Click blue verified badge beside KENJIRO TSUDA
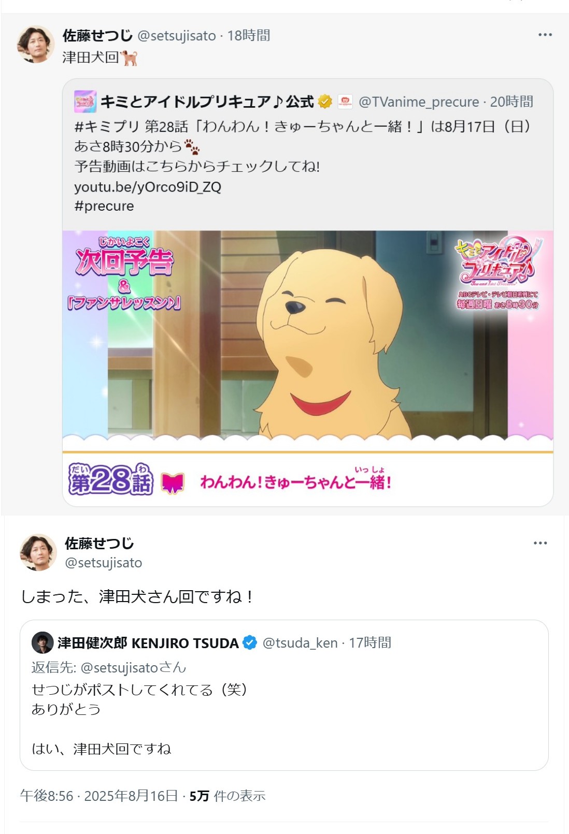Screen dimensions: 569x834 [x=250, y=642]
